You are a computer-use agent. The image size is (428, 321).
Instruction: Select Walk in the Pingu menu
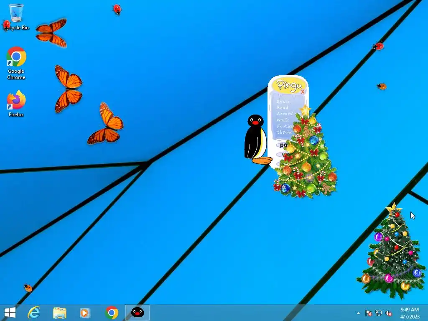point(283,120)
